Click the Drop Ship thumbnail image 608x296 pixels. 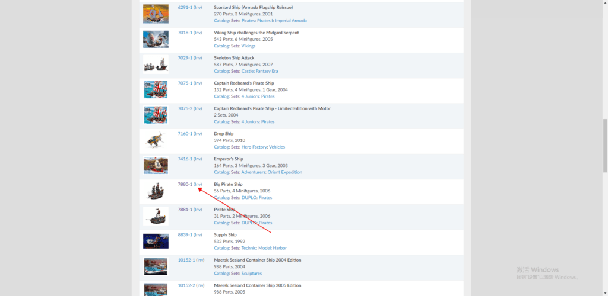pos(156,140)
